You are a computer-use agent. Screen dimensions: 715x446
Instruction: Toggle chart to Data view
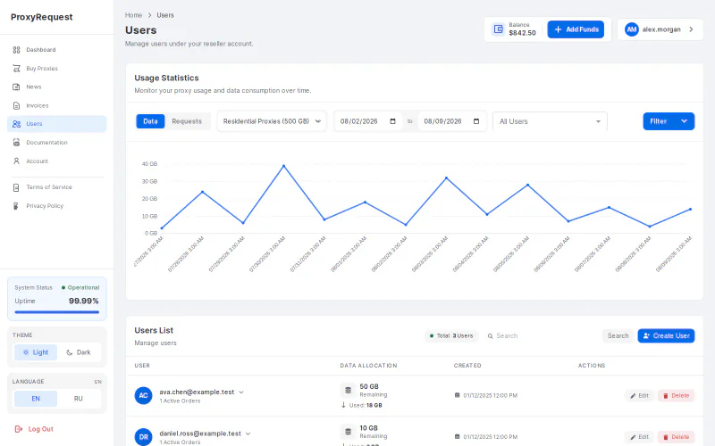tap(150, 121)
